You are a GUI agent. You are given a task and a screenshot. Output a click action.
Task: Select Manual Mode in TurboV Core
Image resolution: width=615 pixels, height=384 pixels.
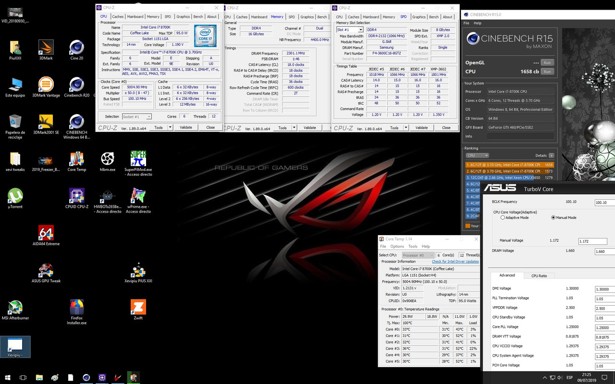click(x=553, y=217)
